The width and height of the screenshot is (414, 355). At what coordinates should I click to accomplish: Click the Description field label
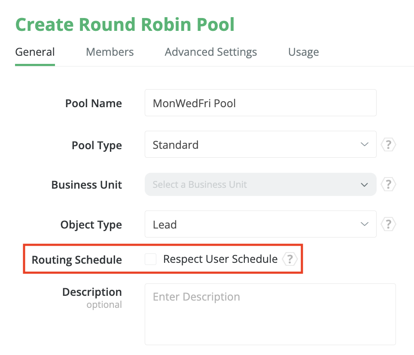point(92,292)
